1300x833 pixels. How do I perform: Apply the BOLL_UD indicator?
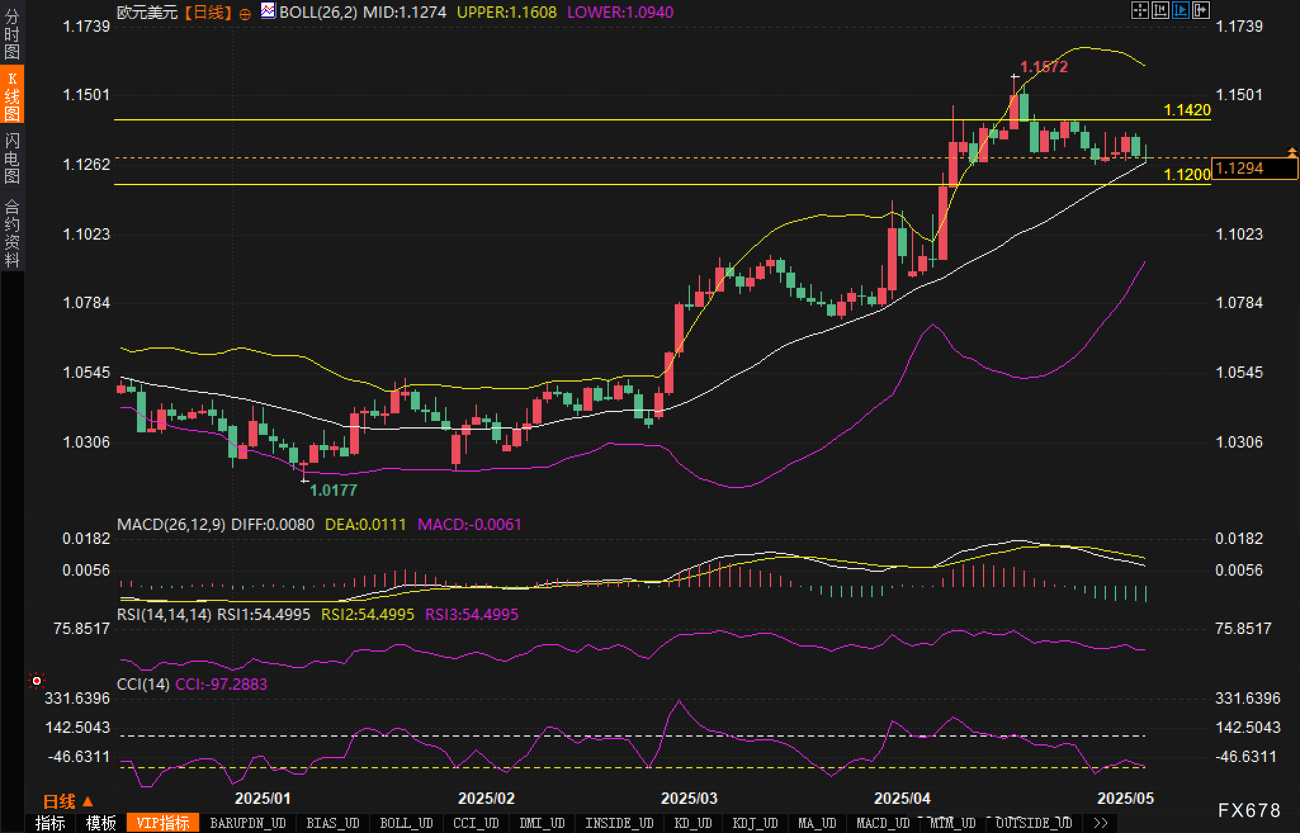pos(406,823)
